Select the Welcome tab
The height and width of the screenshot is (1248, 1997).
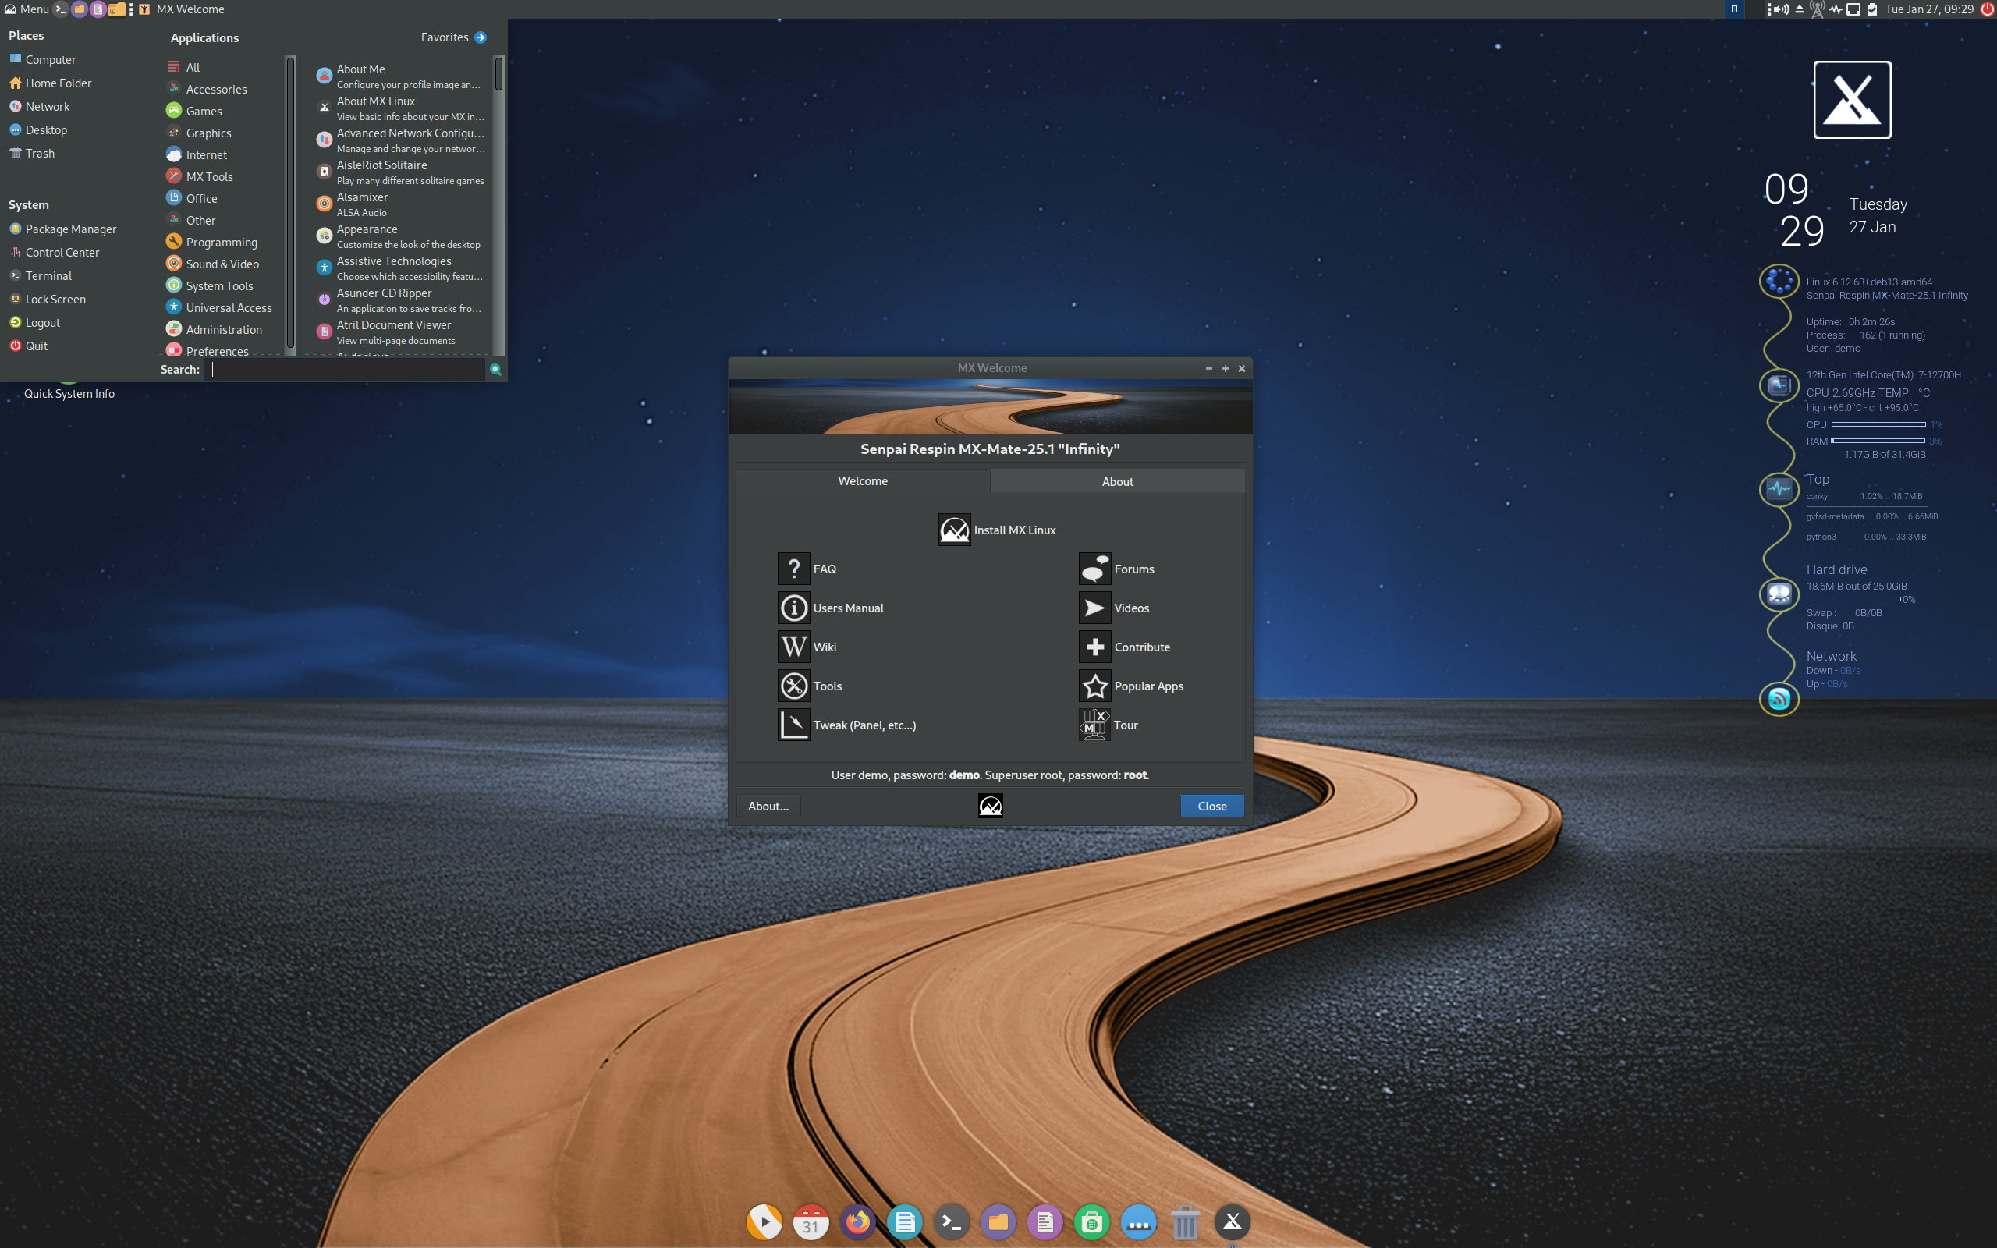point(862,481)
